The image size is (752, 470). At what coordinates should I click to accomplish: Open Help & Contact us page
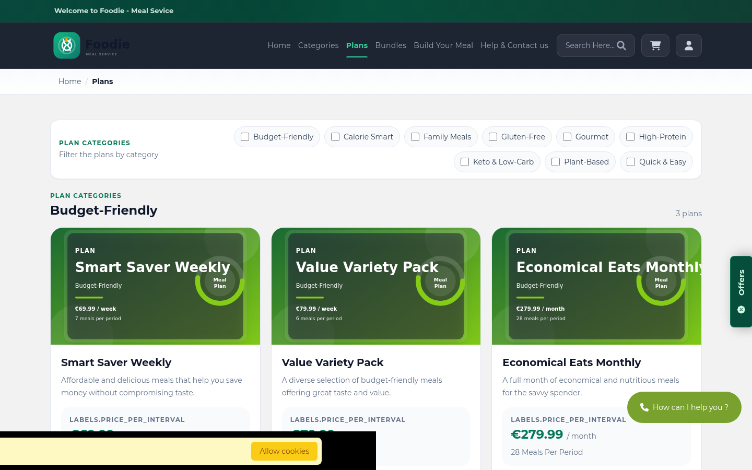pos(514,45)
